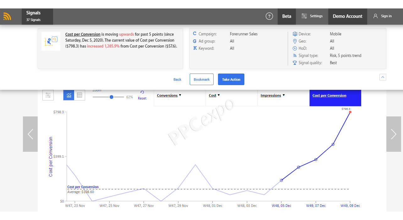Image resolution: width=403 pixels, height=220 pixels.
Task: Switch to chart view
Action: coord(69,95)
